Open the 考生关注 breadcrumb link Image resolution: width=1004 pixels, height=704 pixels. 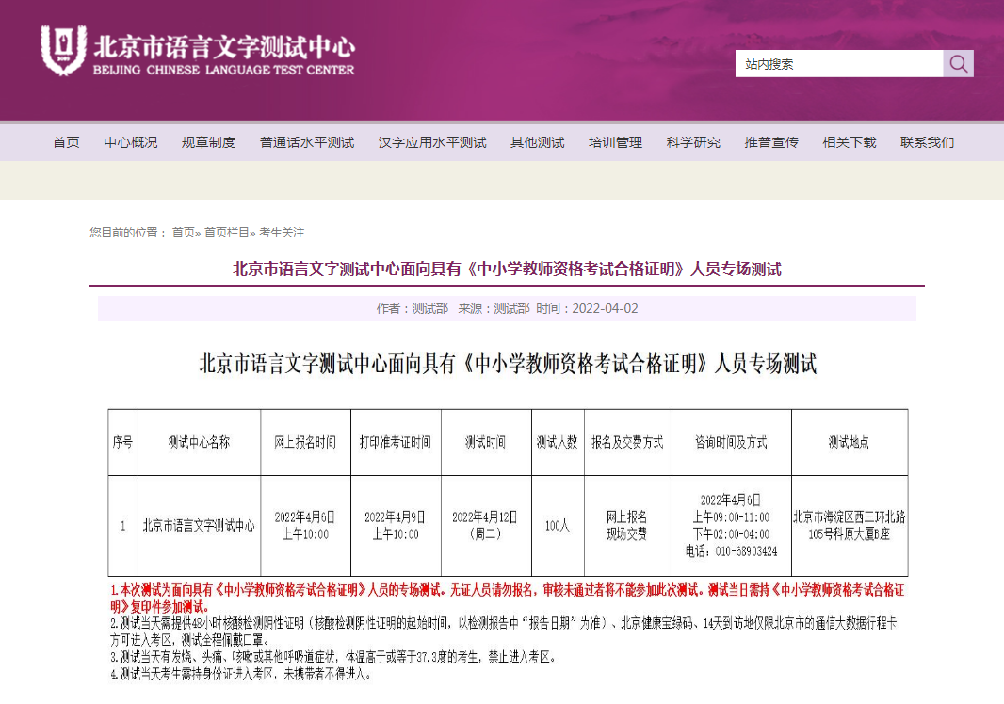[282, 232]
